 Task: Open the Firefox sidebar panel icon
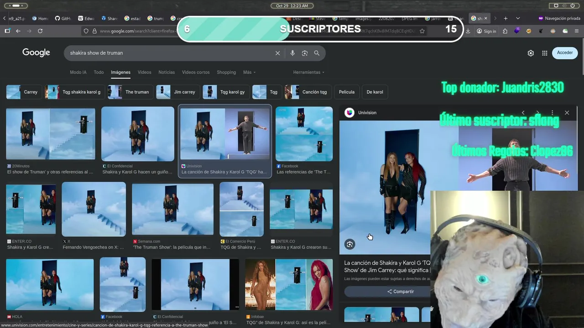7,31
